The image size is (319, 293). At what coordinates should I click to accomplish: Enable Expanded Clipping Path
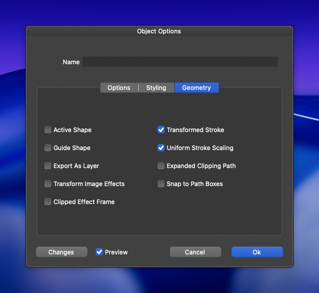point(161,166)
